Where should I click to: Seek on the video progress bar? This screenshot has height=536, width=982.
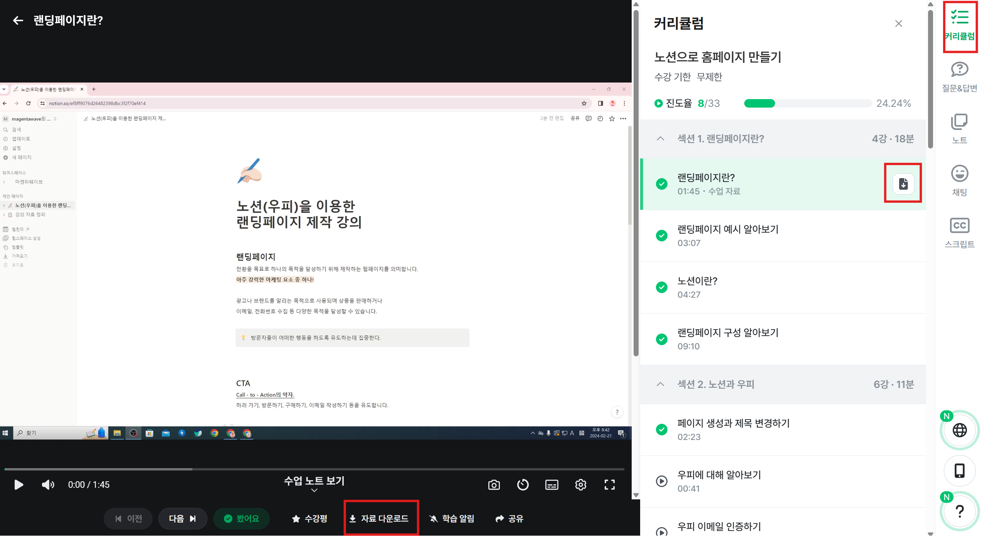tap(314, 469)
